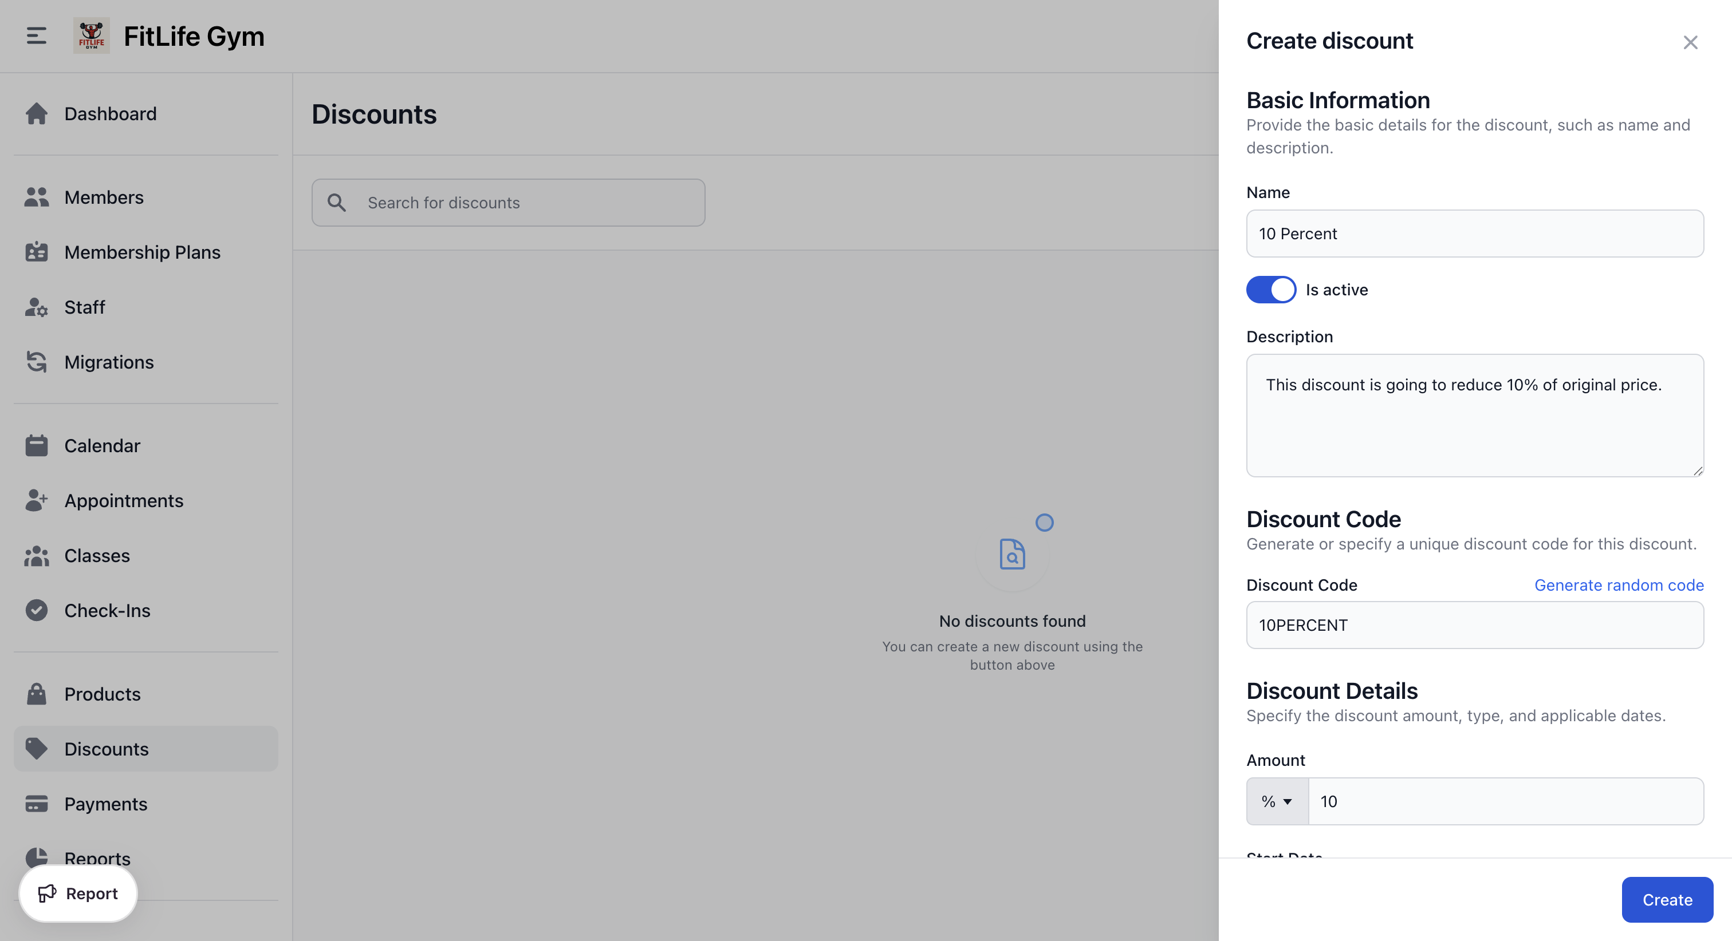Close the Create discount panel

click(1690, 42)
